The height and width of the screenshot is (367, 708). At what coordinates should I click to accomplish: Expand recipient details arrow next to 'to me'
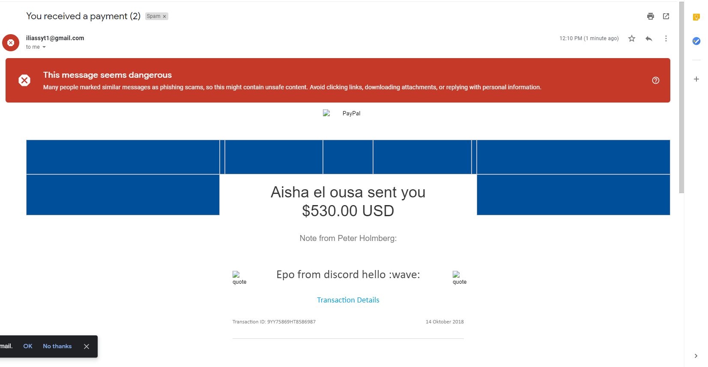(44, 47)
